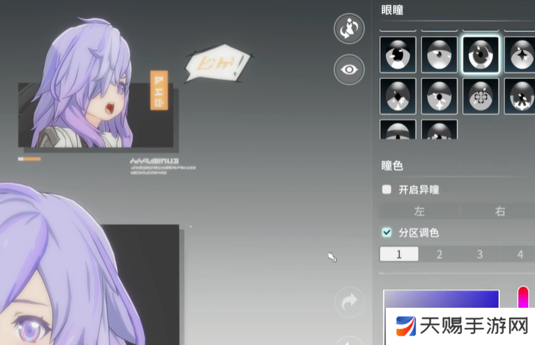The width and height of the screenshot is (535, 345).
Task: Choose the diamond pupil eye style
Action: point(398,96)
